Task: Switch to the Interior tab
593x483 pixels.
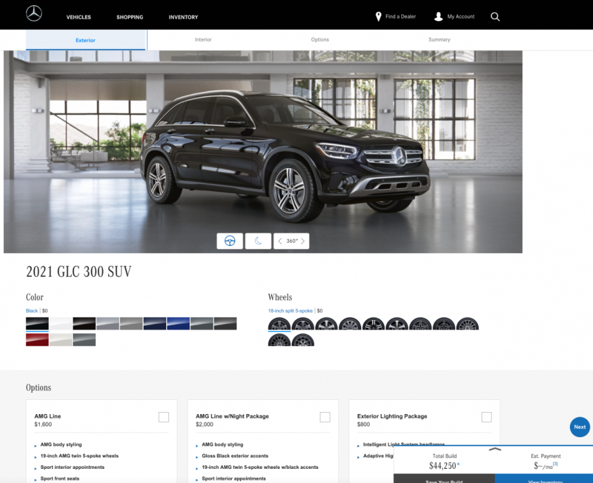Action: (x=203, y=40)
